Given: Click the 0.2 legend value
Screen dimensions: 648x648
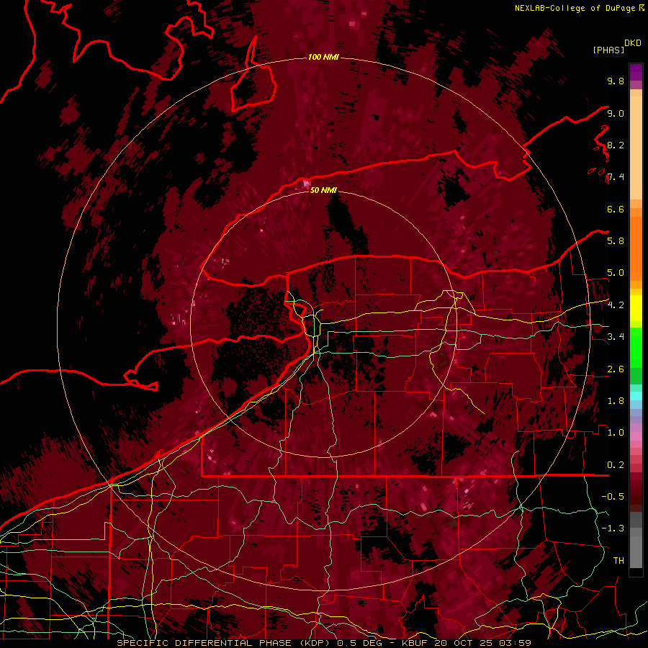Looking at the screenshot, I should (x=616, y=465).
